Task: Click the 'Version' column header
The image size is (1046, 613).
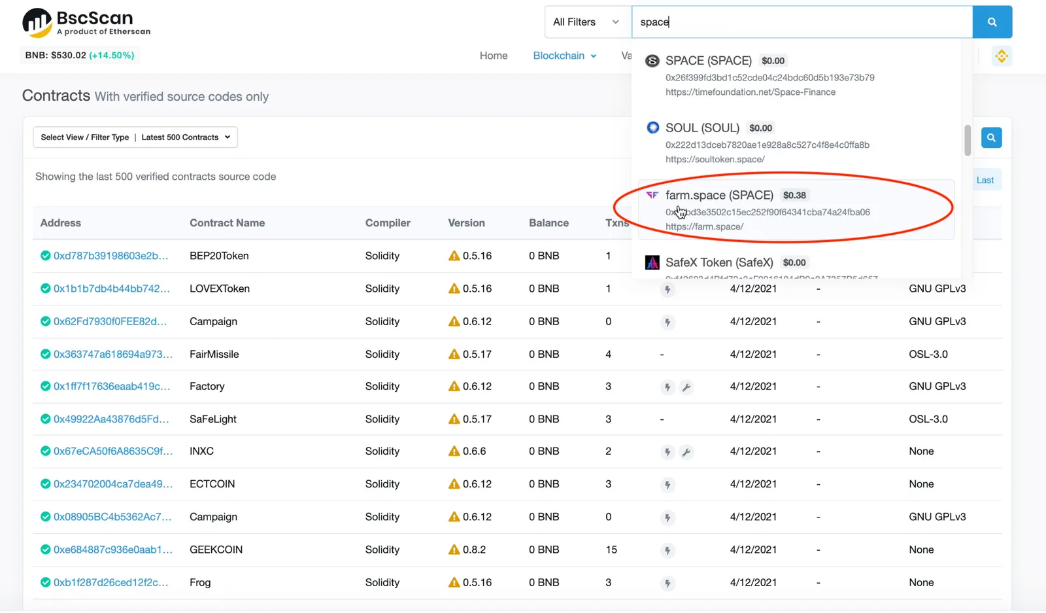Action: [x=467, y=223]
